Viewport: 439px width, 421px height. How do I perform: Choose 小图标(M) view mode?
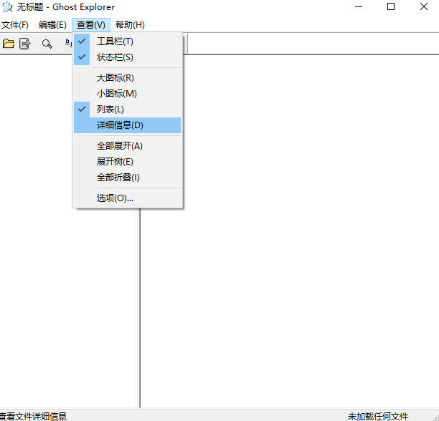[128, 93]
